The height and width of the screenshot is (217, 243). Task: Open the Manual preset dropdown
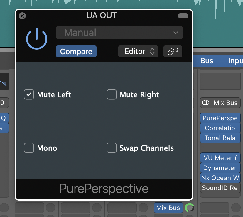pos(119,32)
